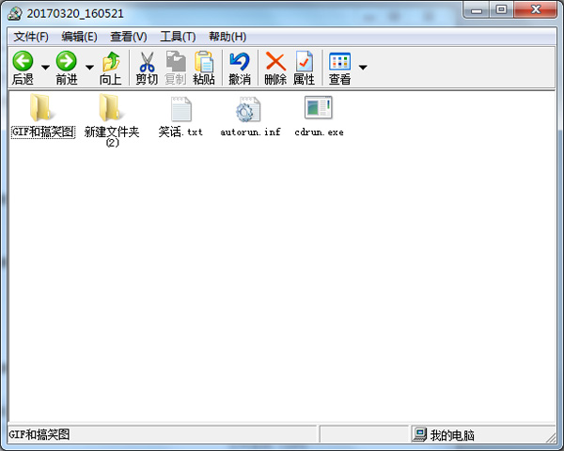Select the cdrun.exe application icon
This screenshot has width=564, height=451.
pos(319,107)
